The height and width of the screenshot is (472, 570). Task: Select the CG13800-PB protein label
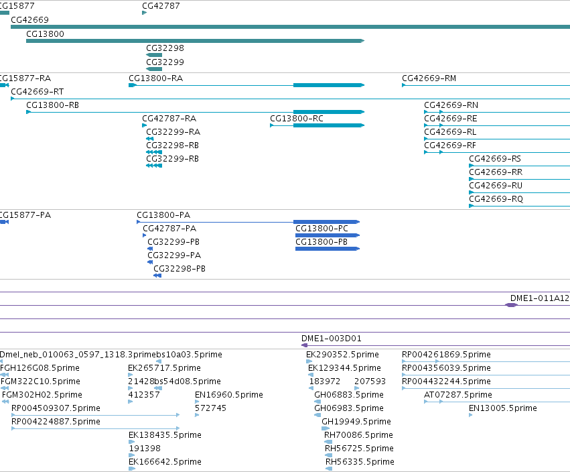(x=322, y=242)
